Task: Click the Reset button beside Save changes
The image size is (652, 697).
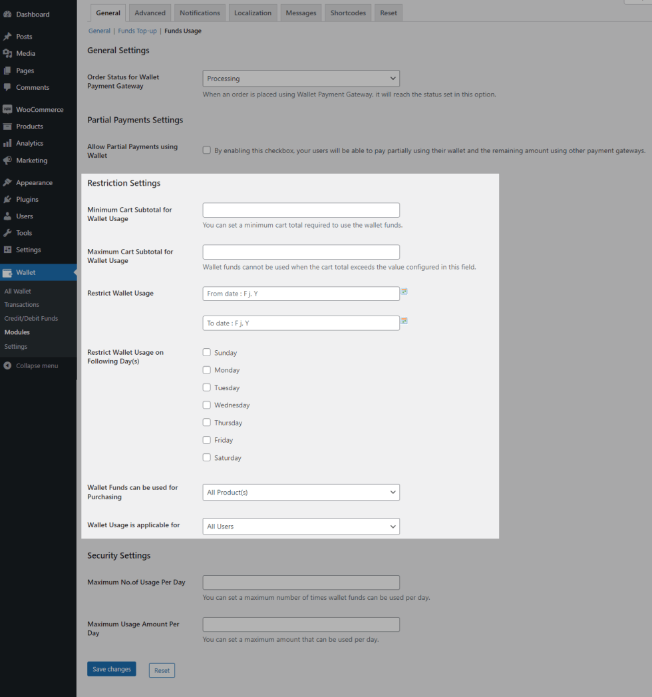Action: click(x=162, y=670)
